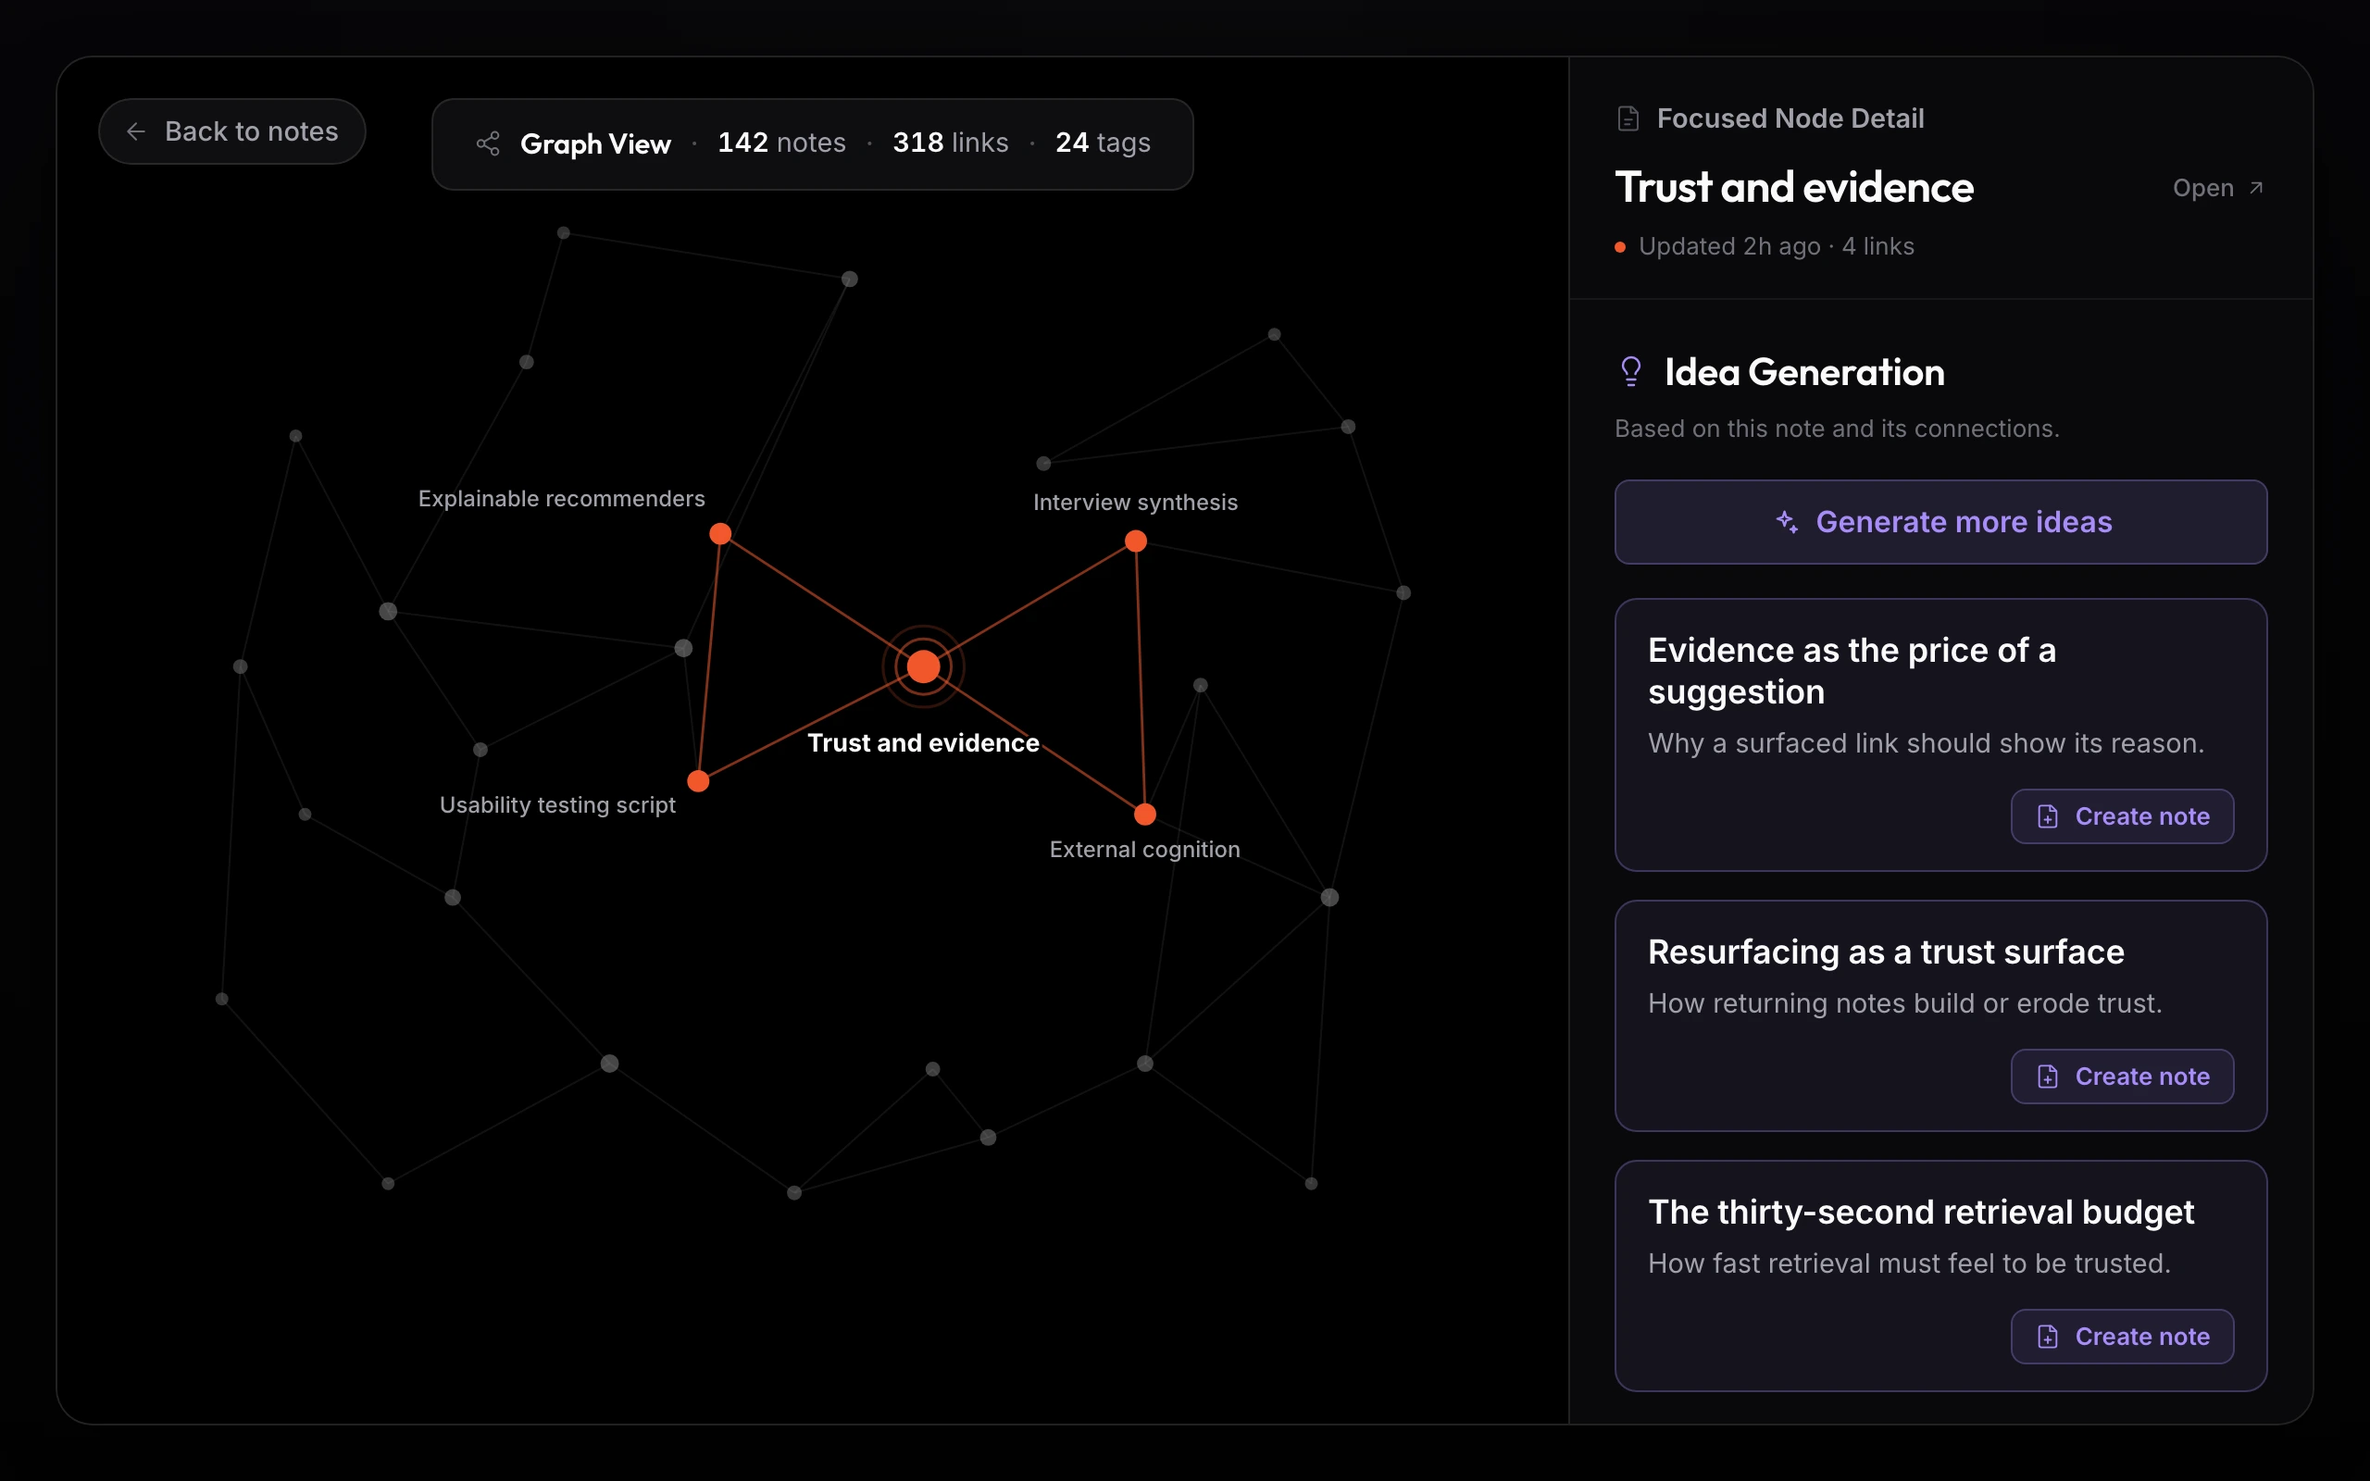2370x1481 pixels.
Task: Click the Idea Generation section heading
Action: click(1804, 372)
